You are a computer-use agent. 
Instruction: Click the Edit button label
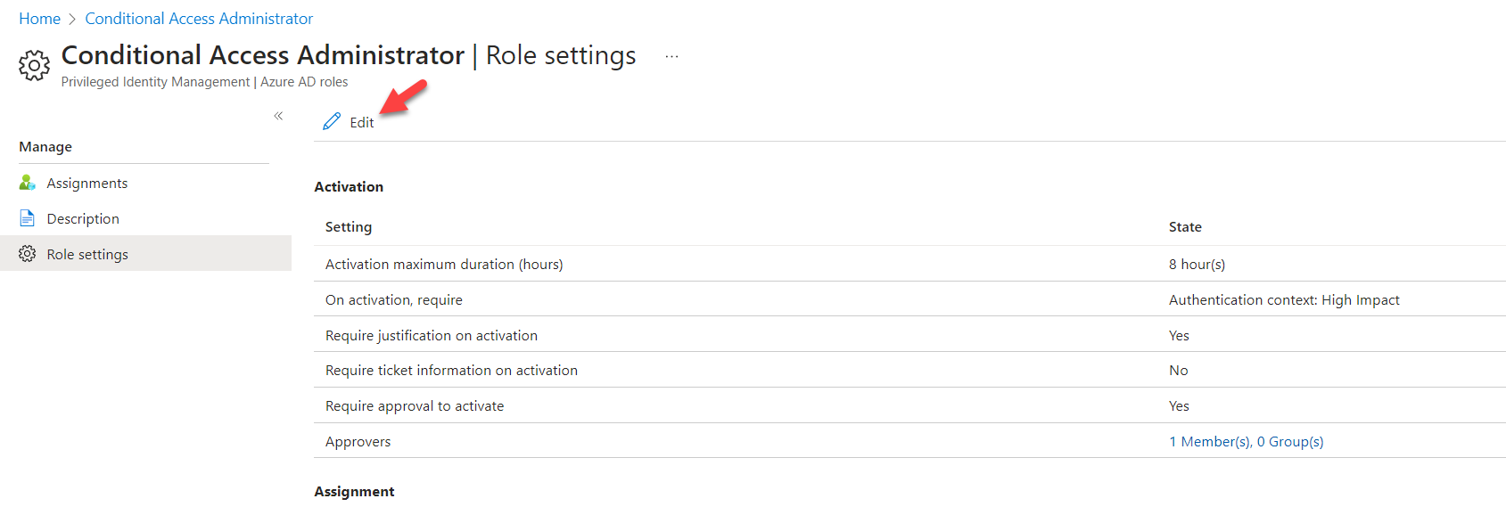(362, 123)
